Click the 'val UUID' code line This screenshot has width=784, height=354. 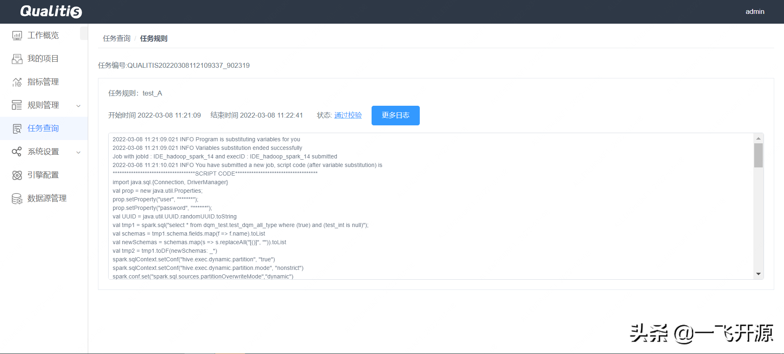point(175,216)
